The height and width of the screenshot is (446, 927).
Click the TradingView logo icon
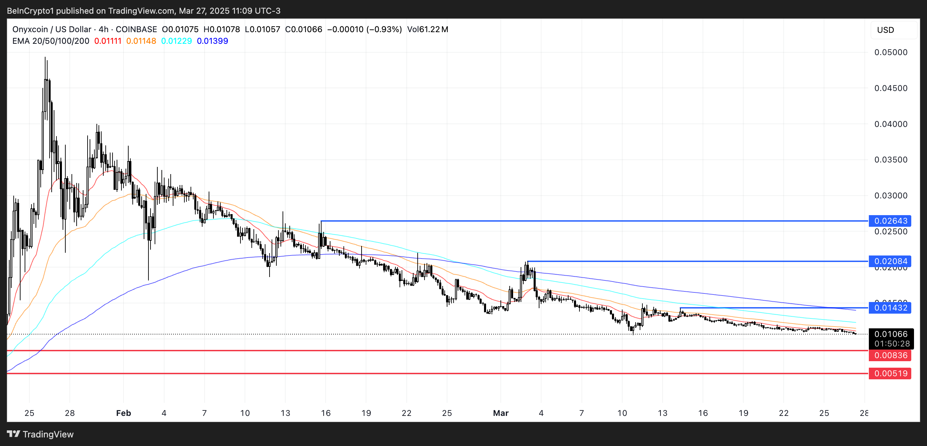(x=13, y=434)
